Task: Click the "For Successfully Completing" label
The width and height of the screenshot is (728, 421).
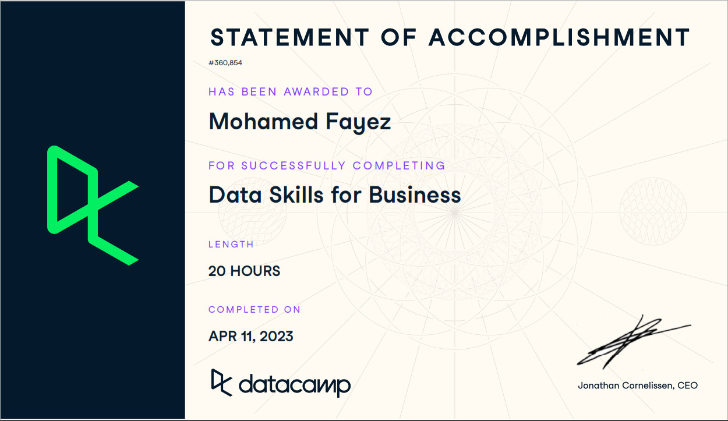Action: click(x=327, y=165)
